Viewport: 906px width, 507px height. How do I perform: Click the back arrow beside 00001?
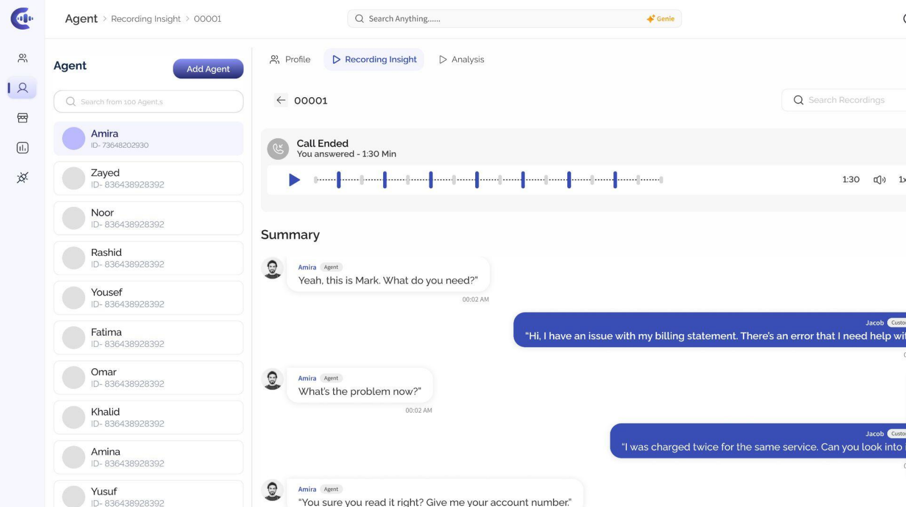(x=281, y=101)
